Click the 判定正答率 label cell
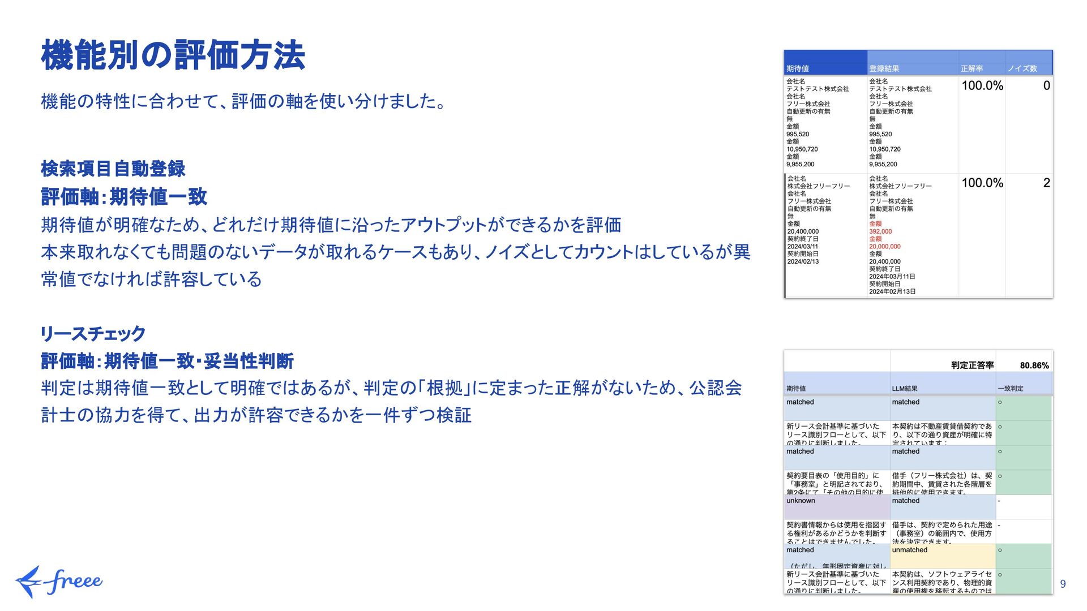Image resolution: width=1087 pixels, height=611 pixels. 972,365
